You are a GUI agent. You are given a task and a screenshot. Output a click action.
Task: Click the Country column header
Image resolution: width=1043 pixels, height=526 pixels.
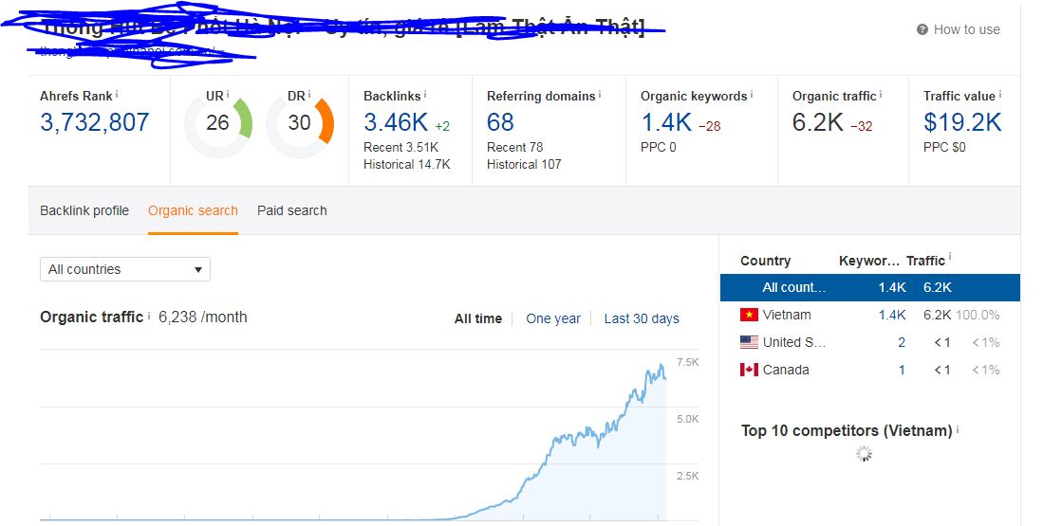tap(766, 261)
